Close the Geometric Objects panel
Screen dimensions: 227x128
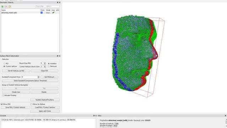pos(60,2)
